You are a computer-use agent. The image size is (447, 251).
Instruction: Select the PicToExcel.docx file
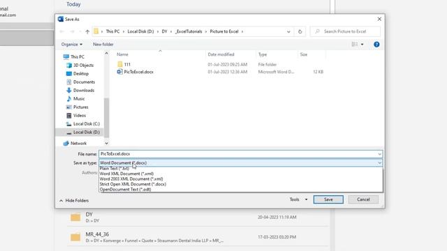click(138, 72)
